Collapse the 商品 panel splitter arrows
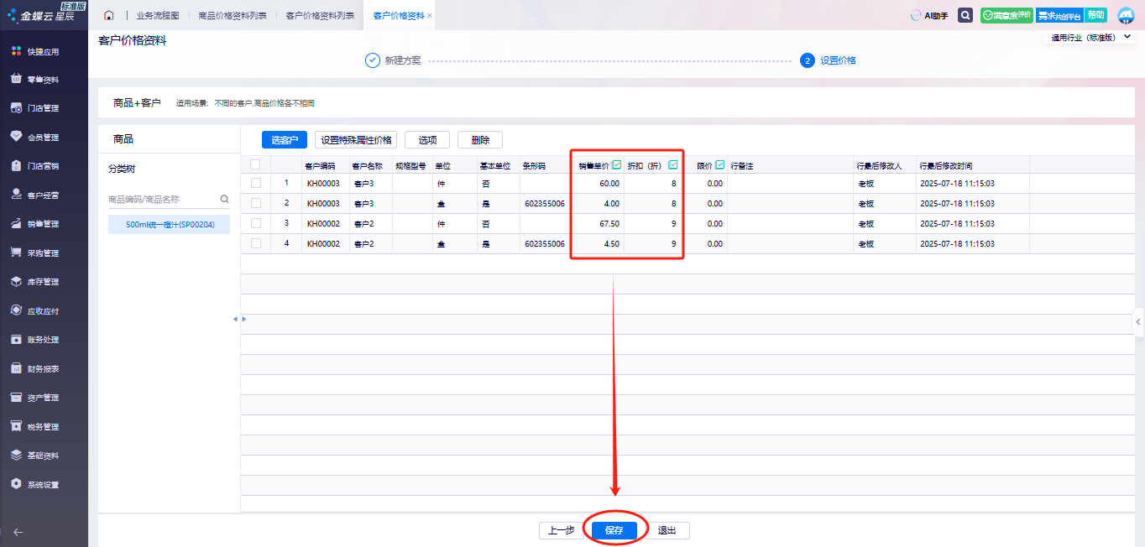Viewport: 1145px width, 547px height. [x=239, y=320]
